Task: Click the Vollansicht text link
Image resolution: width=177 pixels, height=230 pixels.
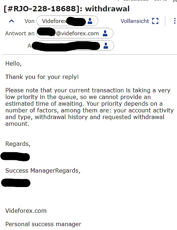Action: (x=135, y=21)
